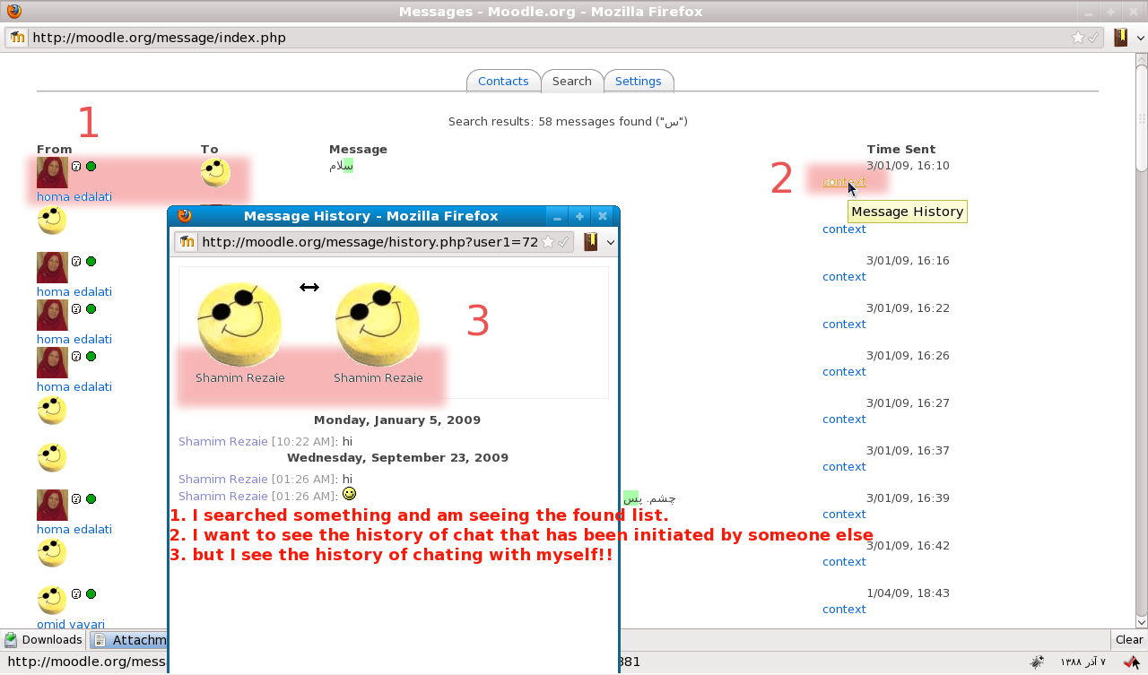Open the context link for the 16:27 message

point(844,420)
